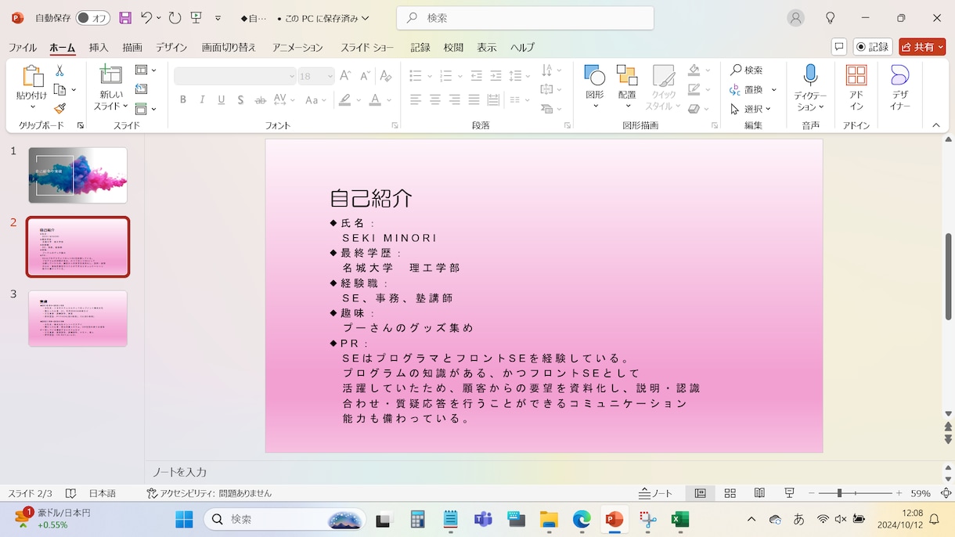
Task: Click the Share (共有) button
Action: [922, 47]
